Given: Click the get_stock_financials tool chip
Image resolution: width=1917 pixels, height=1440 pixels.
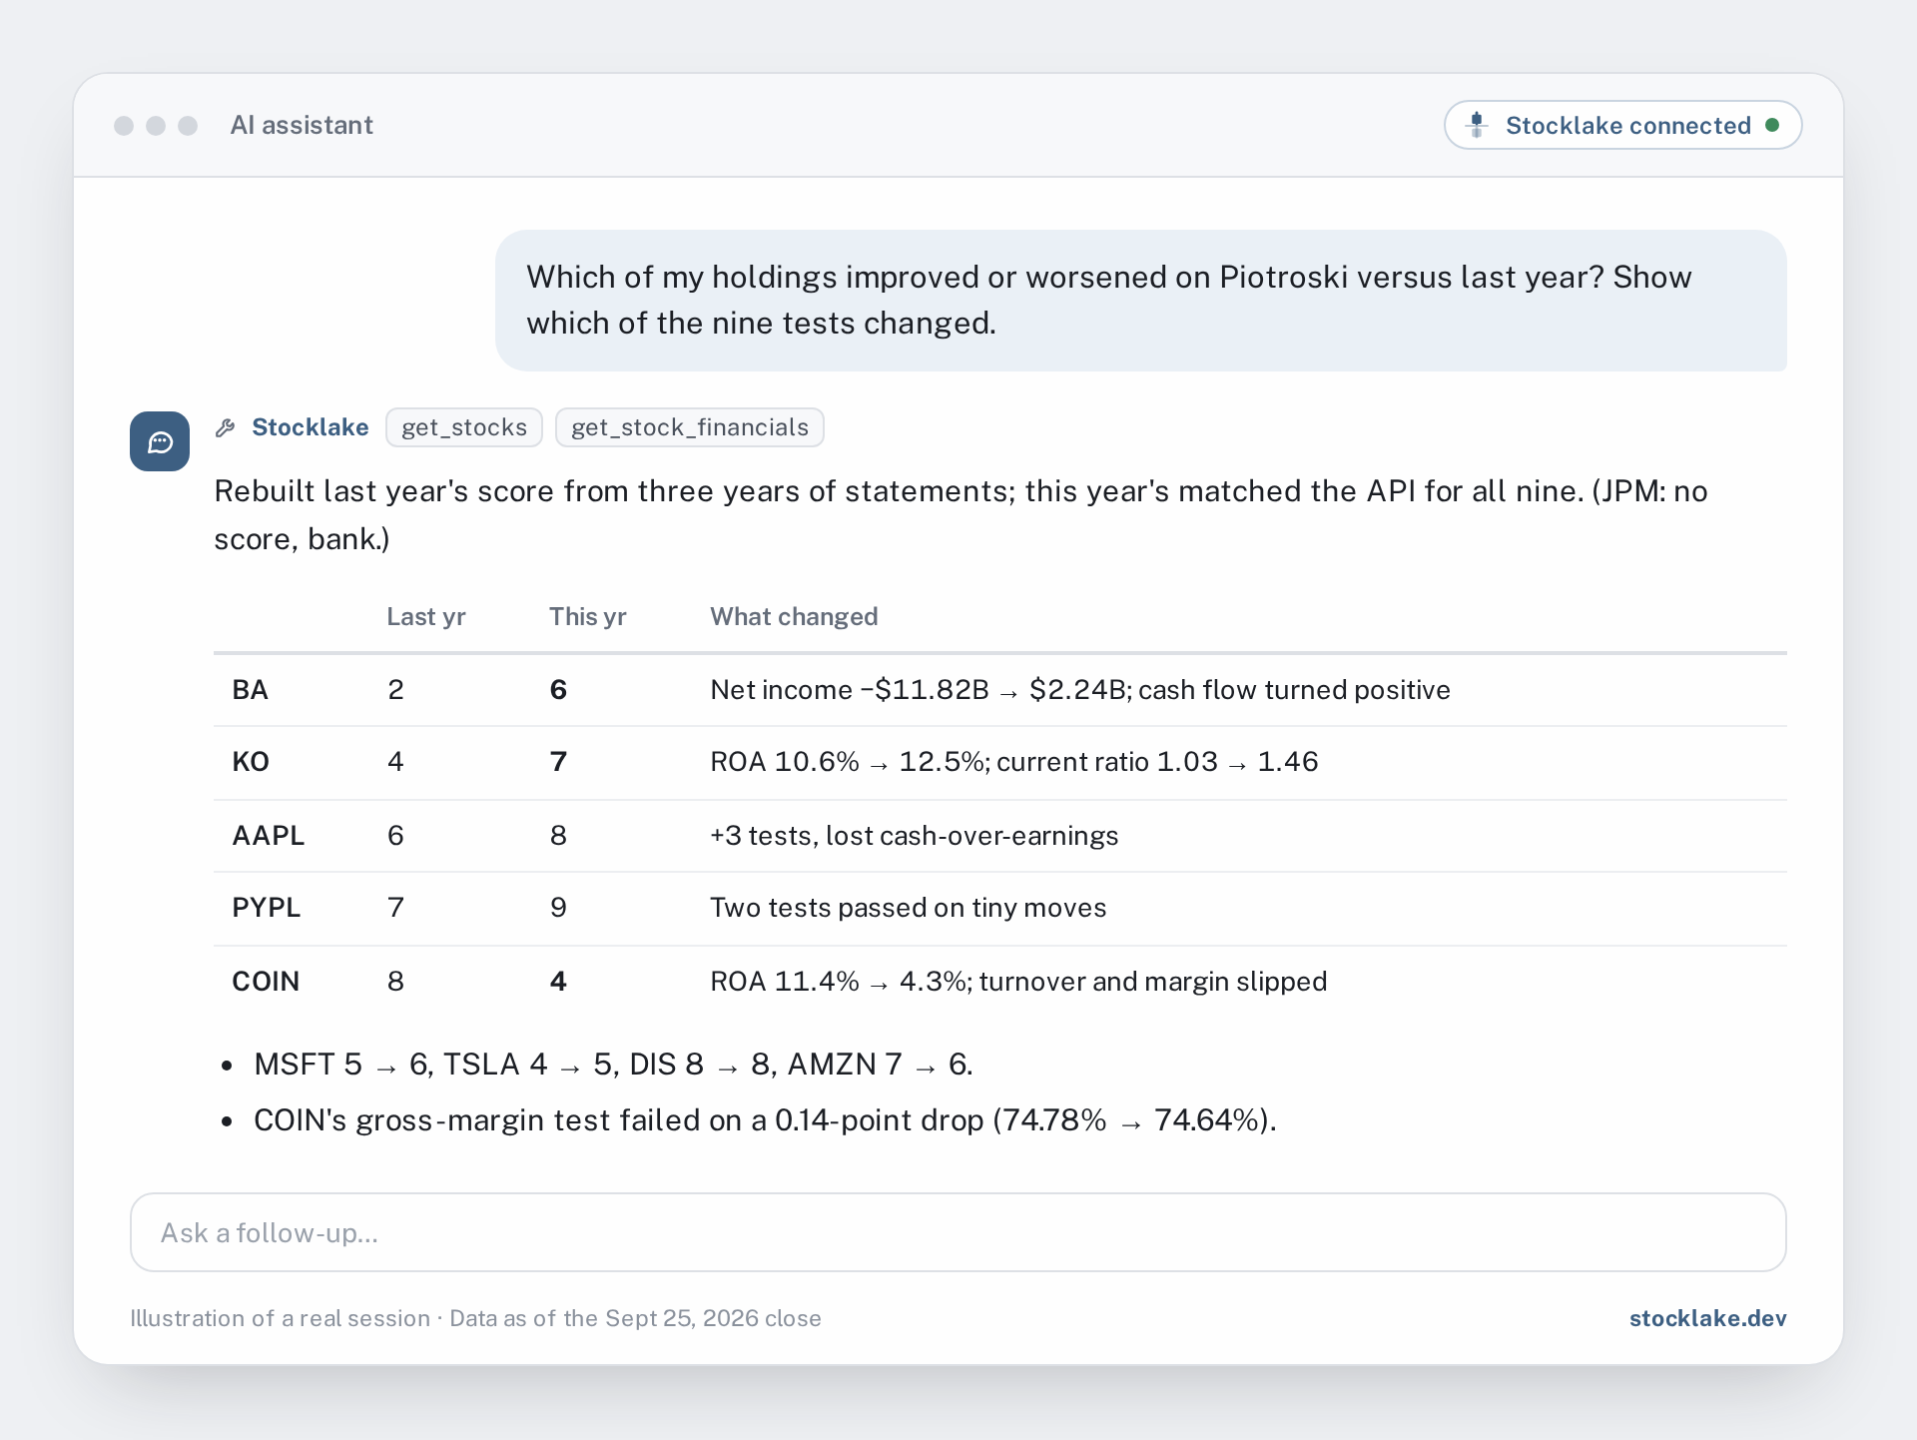Looking at the screenshot, I should point(690,427).
